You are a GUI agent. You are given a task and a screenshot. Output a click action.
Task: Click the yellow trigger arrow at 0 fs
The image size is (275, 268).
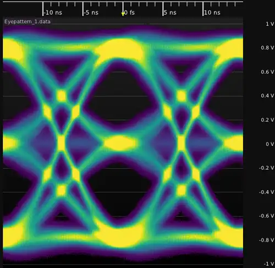pyautogui.click(x=123, y=14)
